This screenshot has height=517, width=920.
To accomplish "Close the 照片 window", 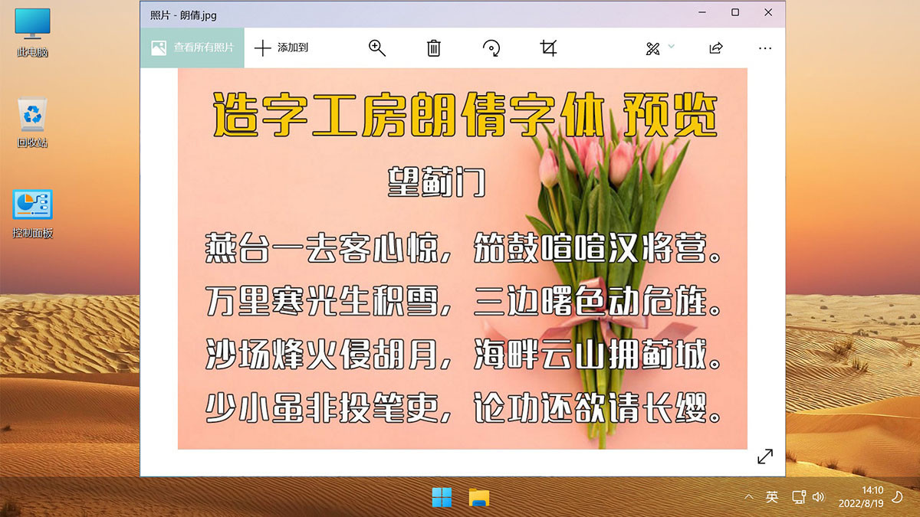I will [768, 12].
